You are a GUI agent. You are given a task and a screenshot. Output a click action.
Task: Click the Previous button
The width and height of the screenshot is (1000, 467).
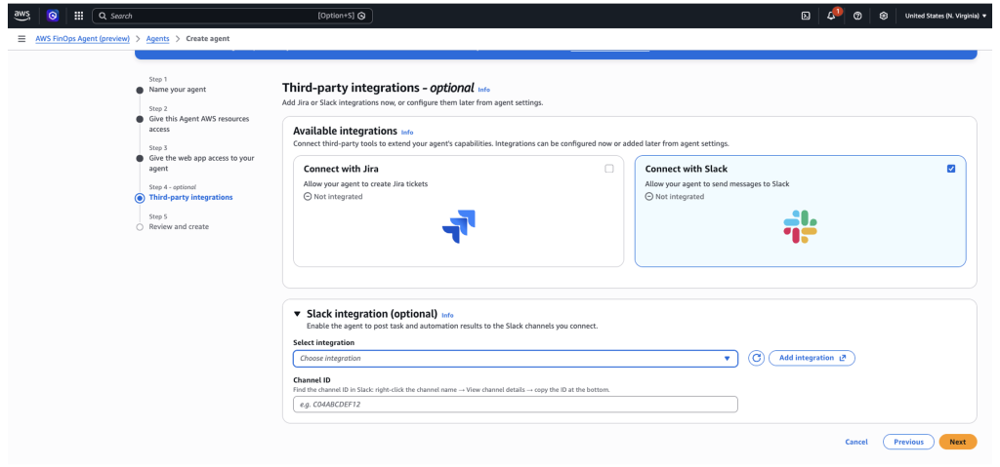click(x=908, y=442)
